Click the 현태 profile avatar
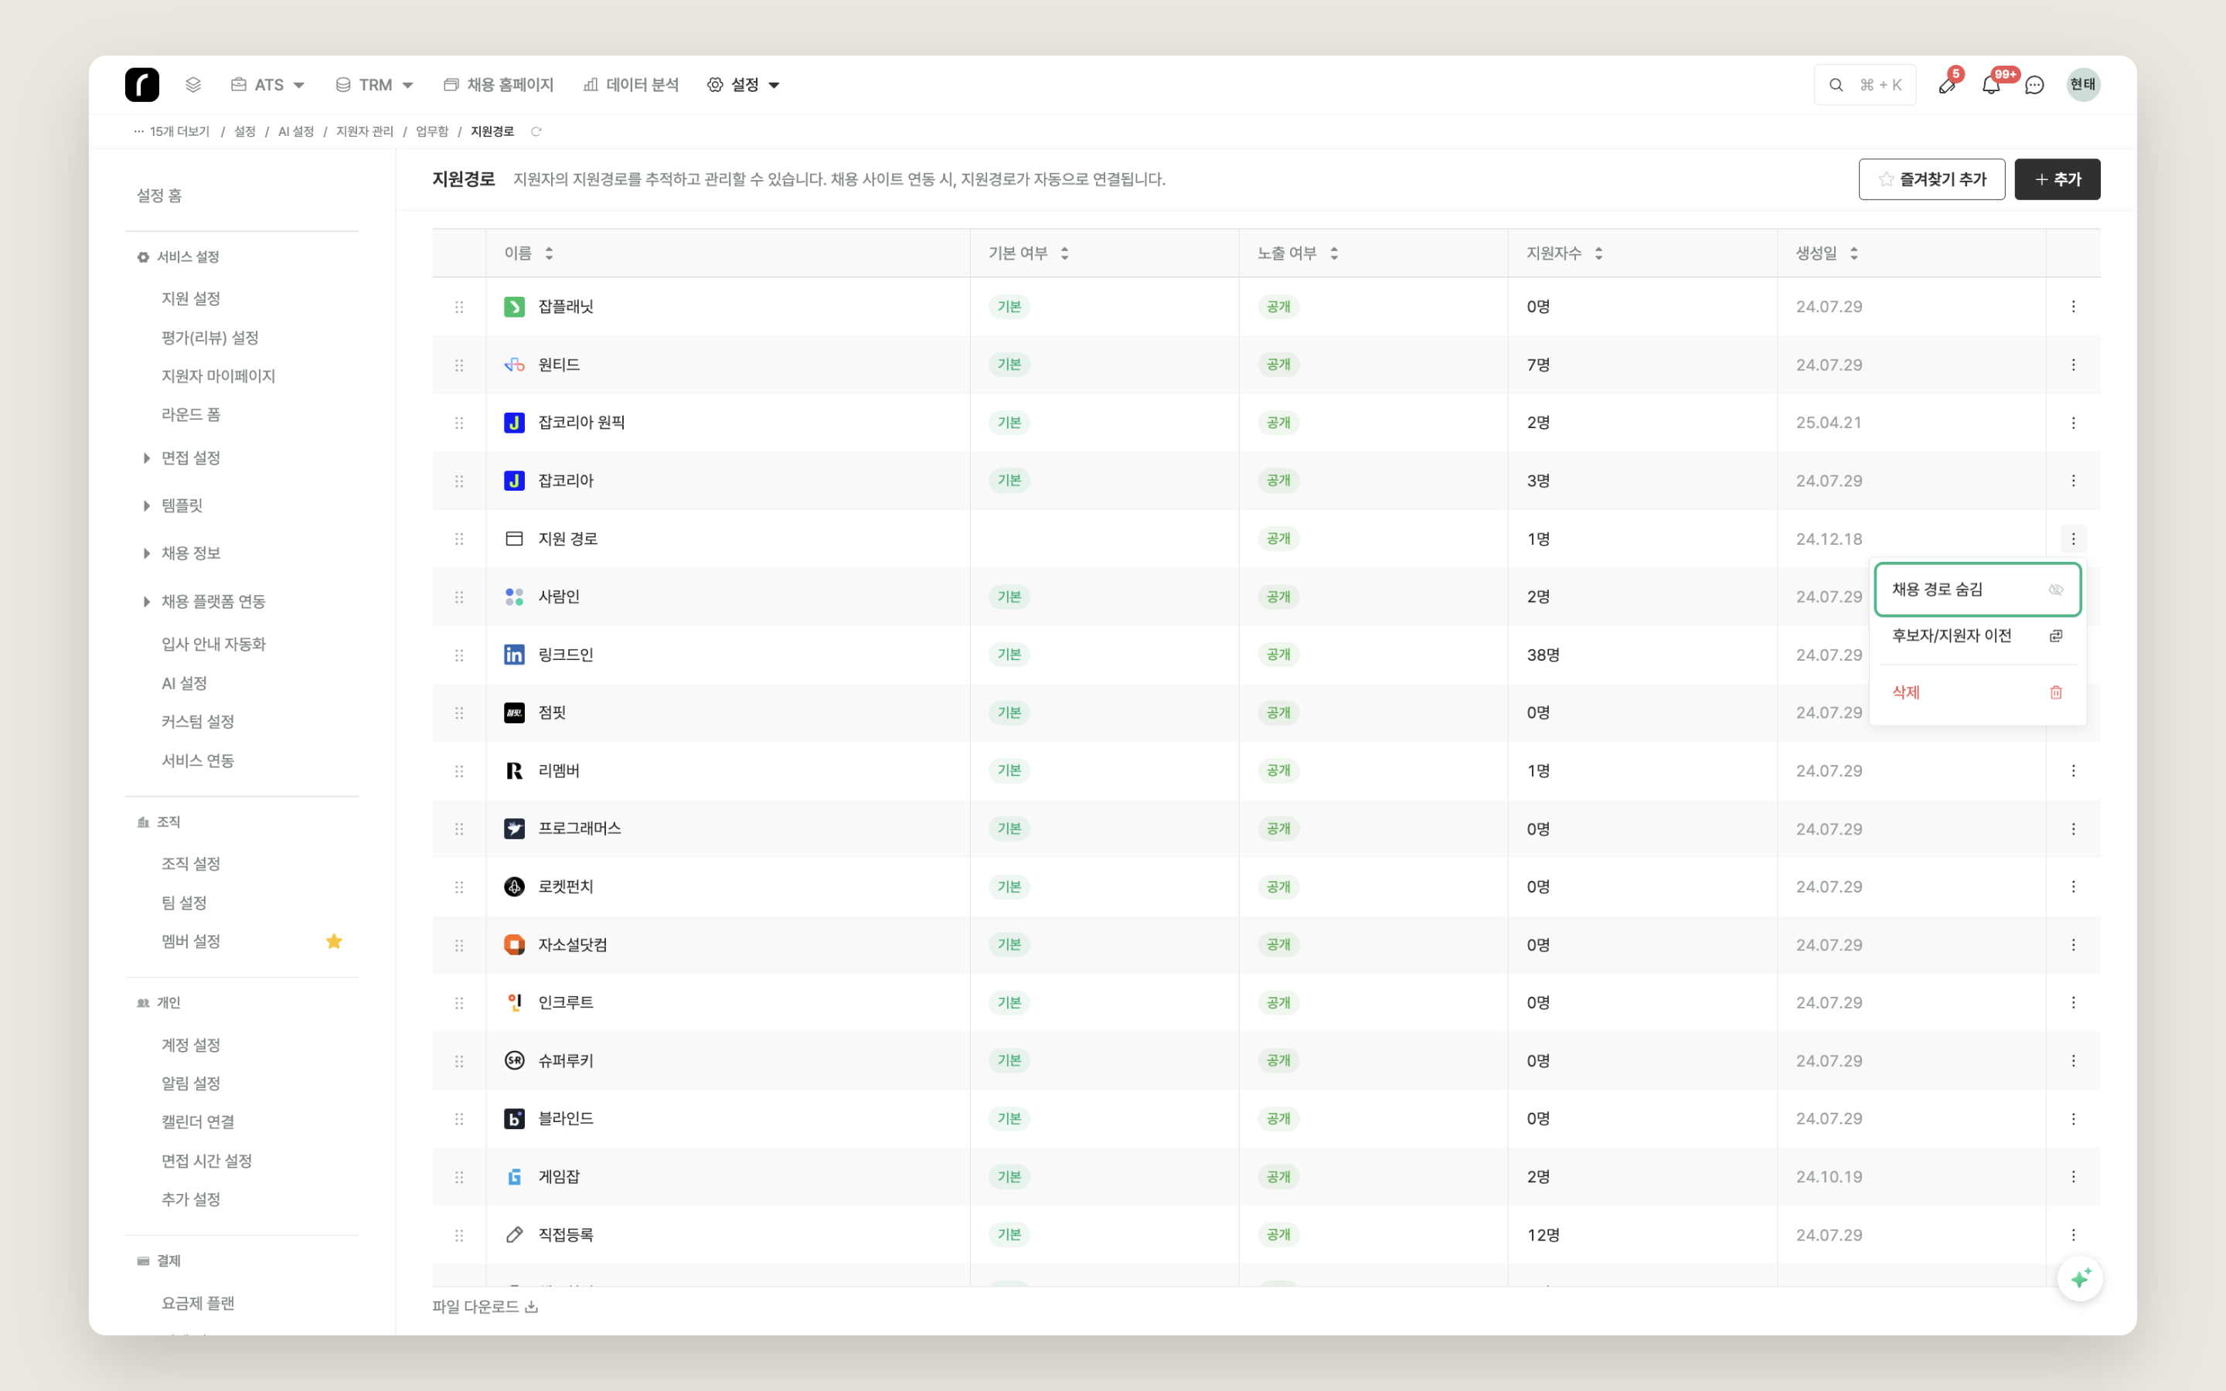The height and width of the screenshot is (1391, 2226). [x=2082, y=85]
